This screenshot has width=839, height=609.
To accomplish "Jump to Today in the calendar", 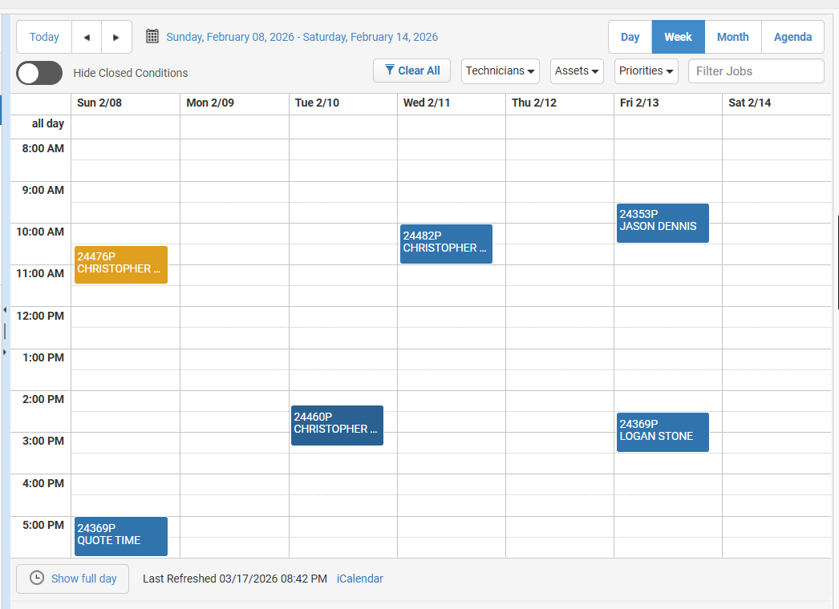I will point(44,37).
